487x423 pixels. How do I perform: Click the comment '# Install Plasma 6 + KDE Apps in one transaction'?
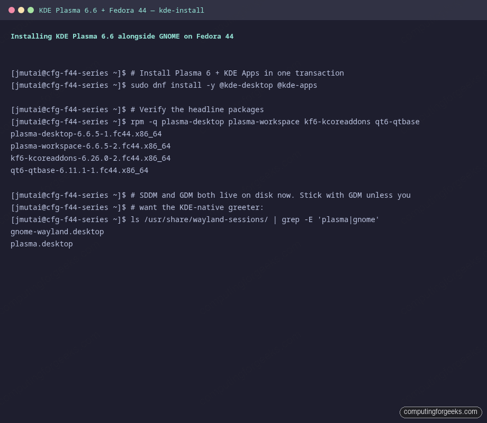[x=237, y=73]
